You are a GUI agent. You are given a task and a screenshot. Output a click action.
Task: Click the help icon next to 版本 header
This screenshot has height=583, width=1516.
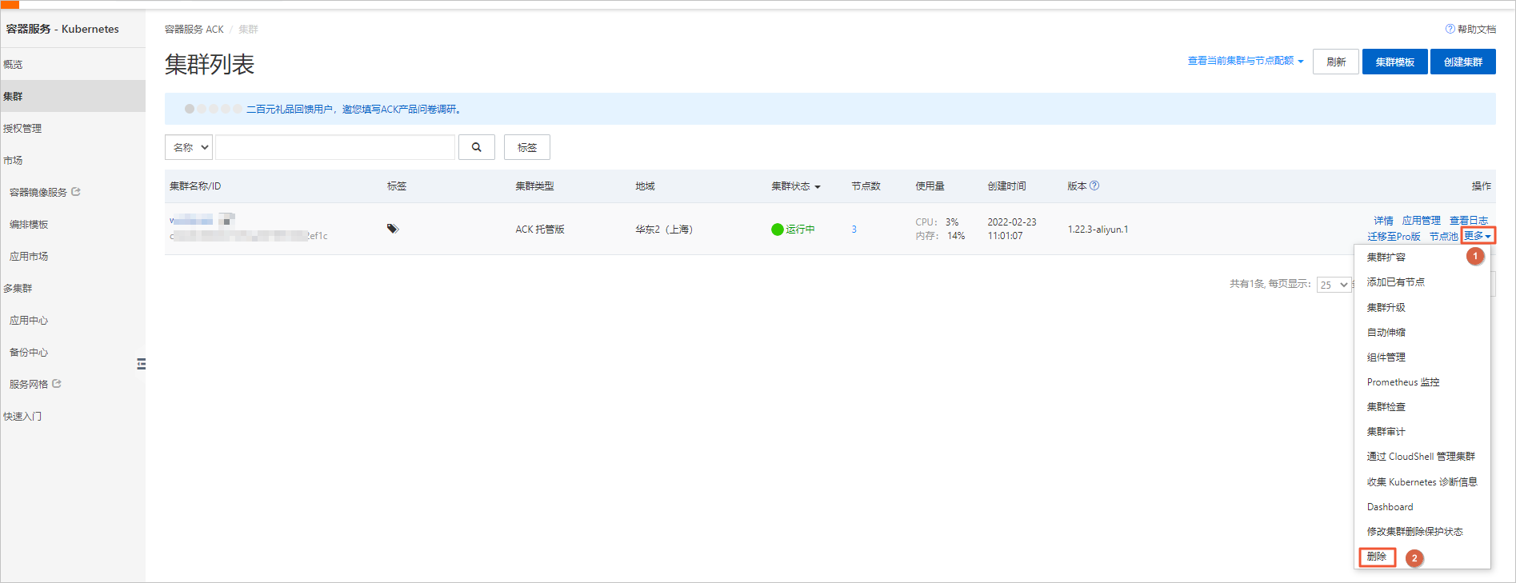(x=1094, y=186)
